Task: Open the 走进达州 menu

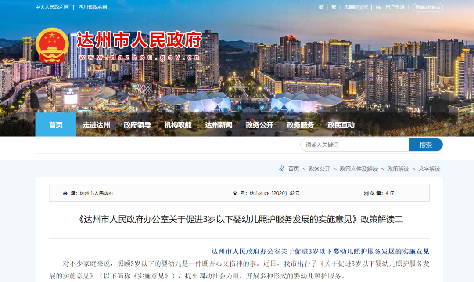Action: [x=96, y=125]
